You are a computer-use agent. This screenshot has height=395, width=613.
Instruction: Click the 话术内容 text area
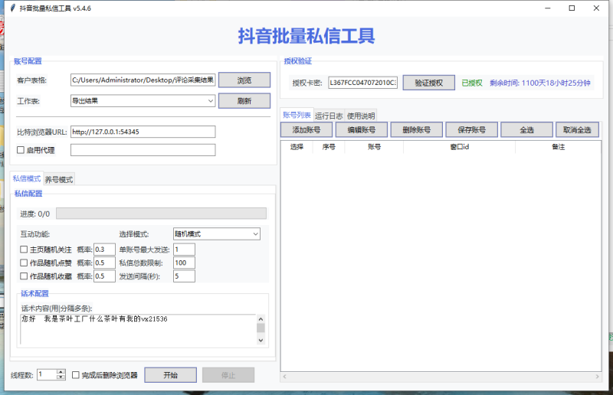(138, 329)
